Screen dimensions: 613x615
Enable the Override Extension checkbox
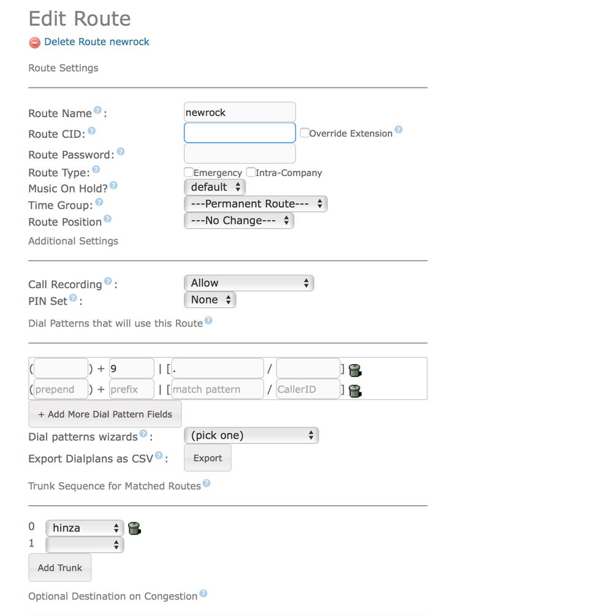(x=304, y=133)
